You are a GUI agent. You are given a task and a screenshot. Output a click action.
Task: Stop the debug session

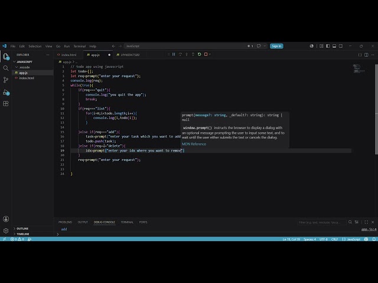pyautogui.click(x=206, y=54)
